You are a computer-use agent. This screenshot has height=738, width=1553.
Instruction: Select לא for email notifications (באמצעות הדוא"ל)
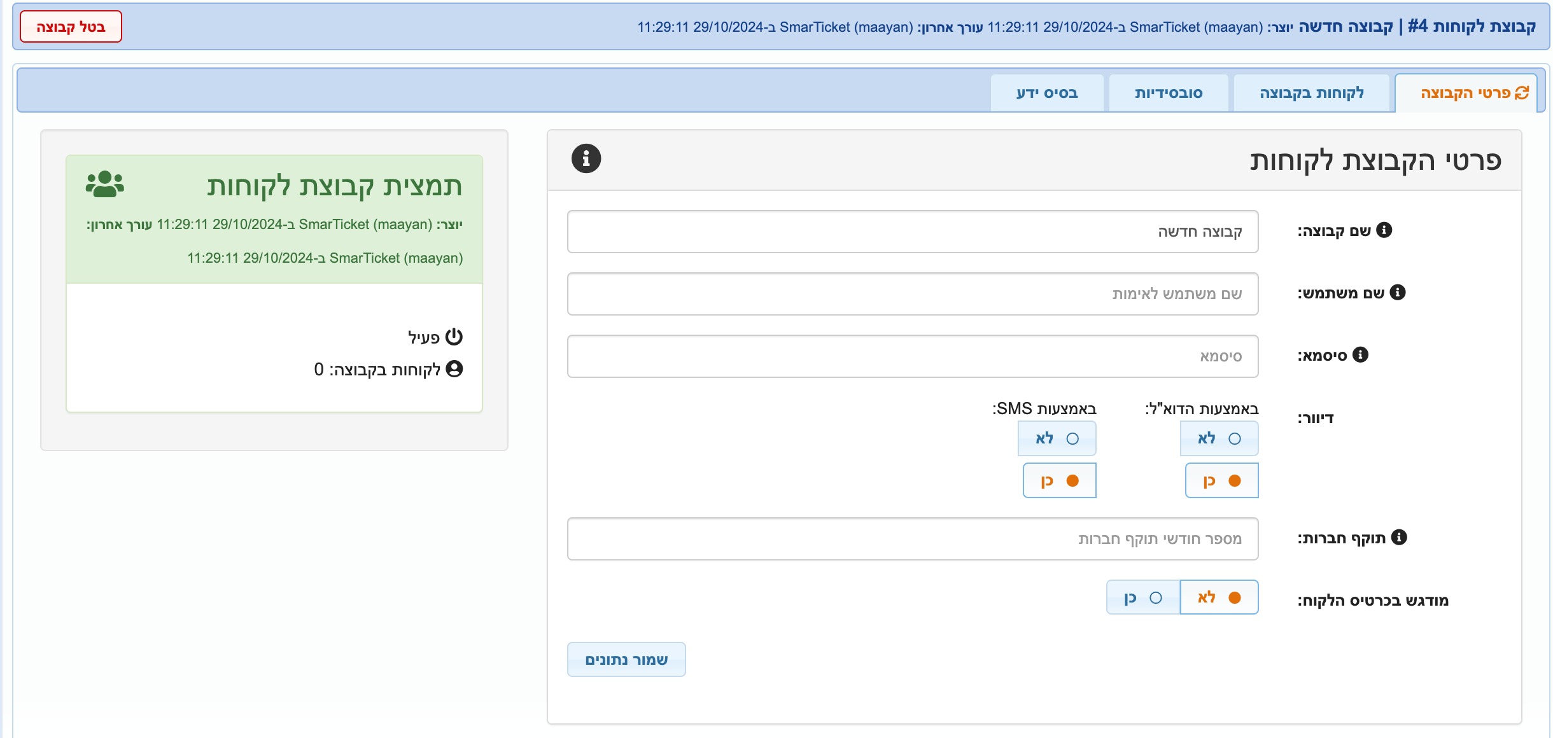(x=1219, y=438)
